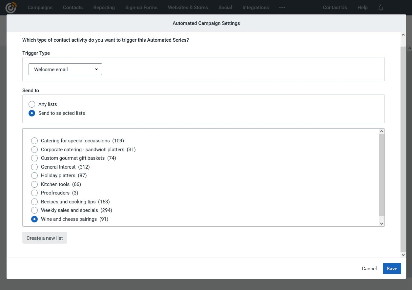Viewport: 412px width, 290px height.
Task: Choose "Send to selected lists"
Action: point(32,113)
